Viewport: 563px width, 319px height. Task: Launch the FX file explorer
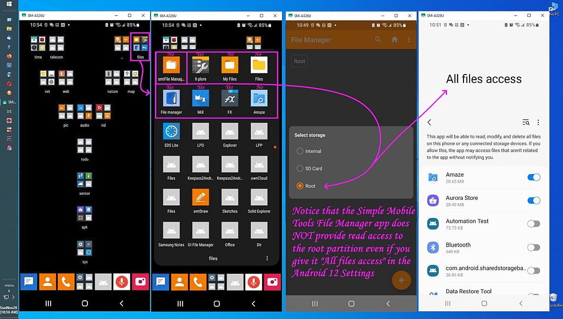[230, 99]
